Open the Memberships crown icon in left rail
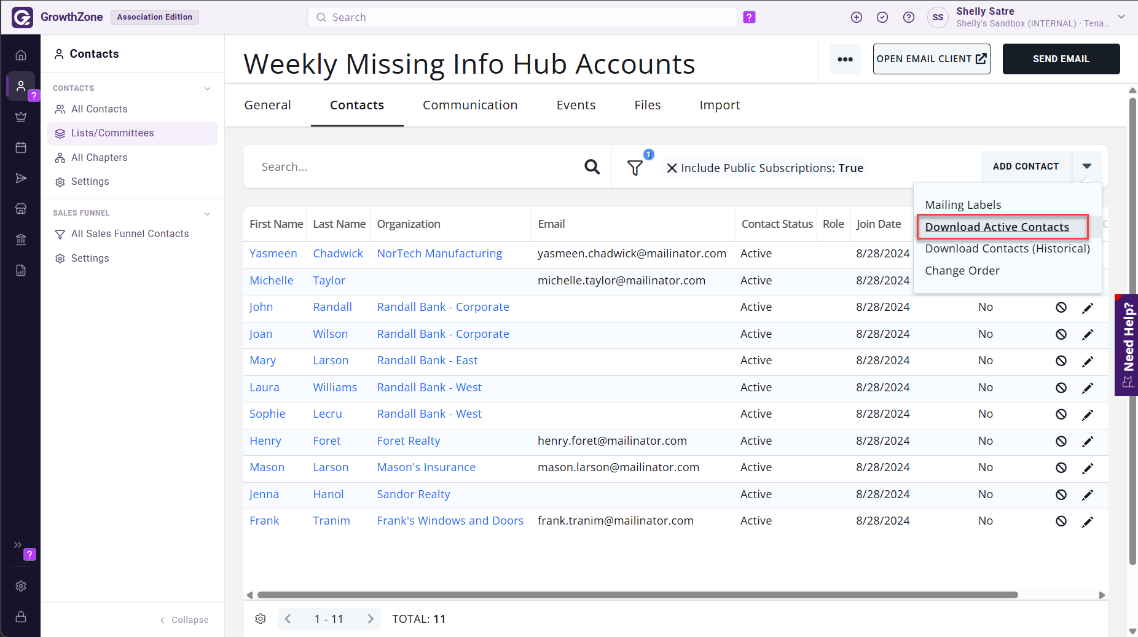This screenshot has height=637, width=1138. click(21, 117)
